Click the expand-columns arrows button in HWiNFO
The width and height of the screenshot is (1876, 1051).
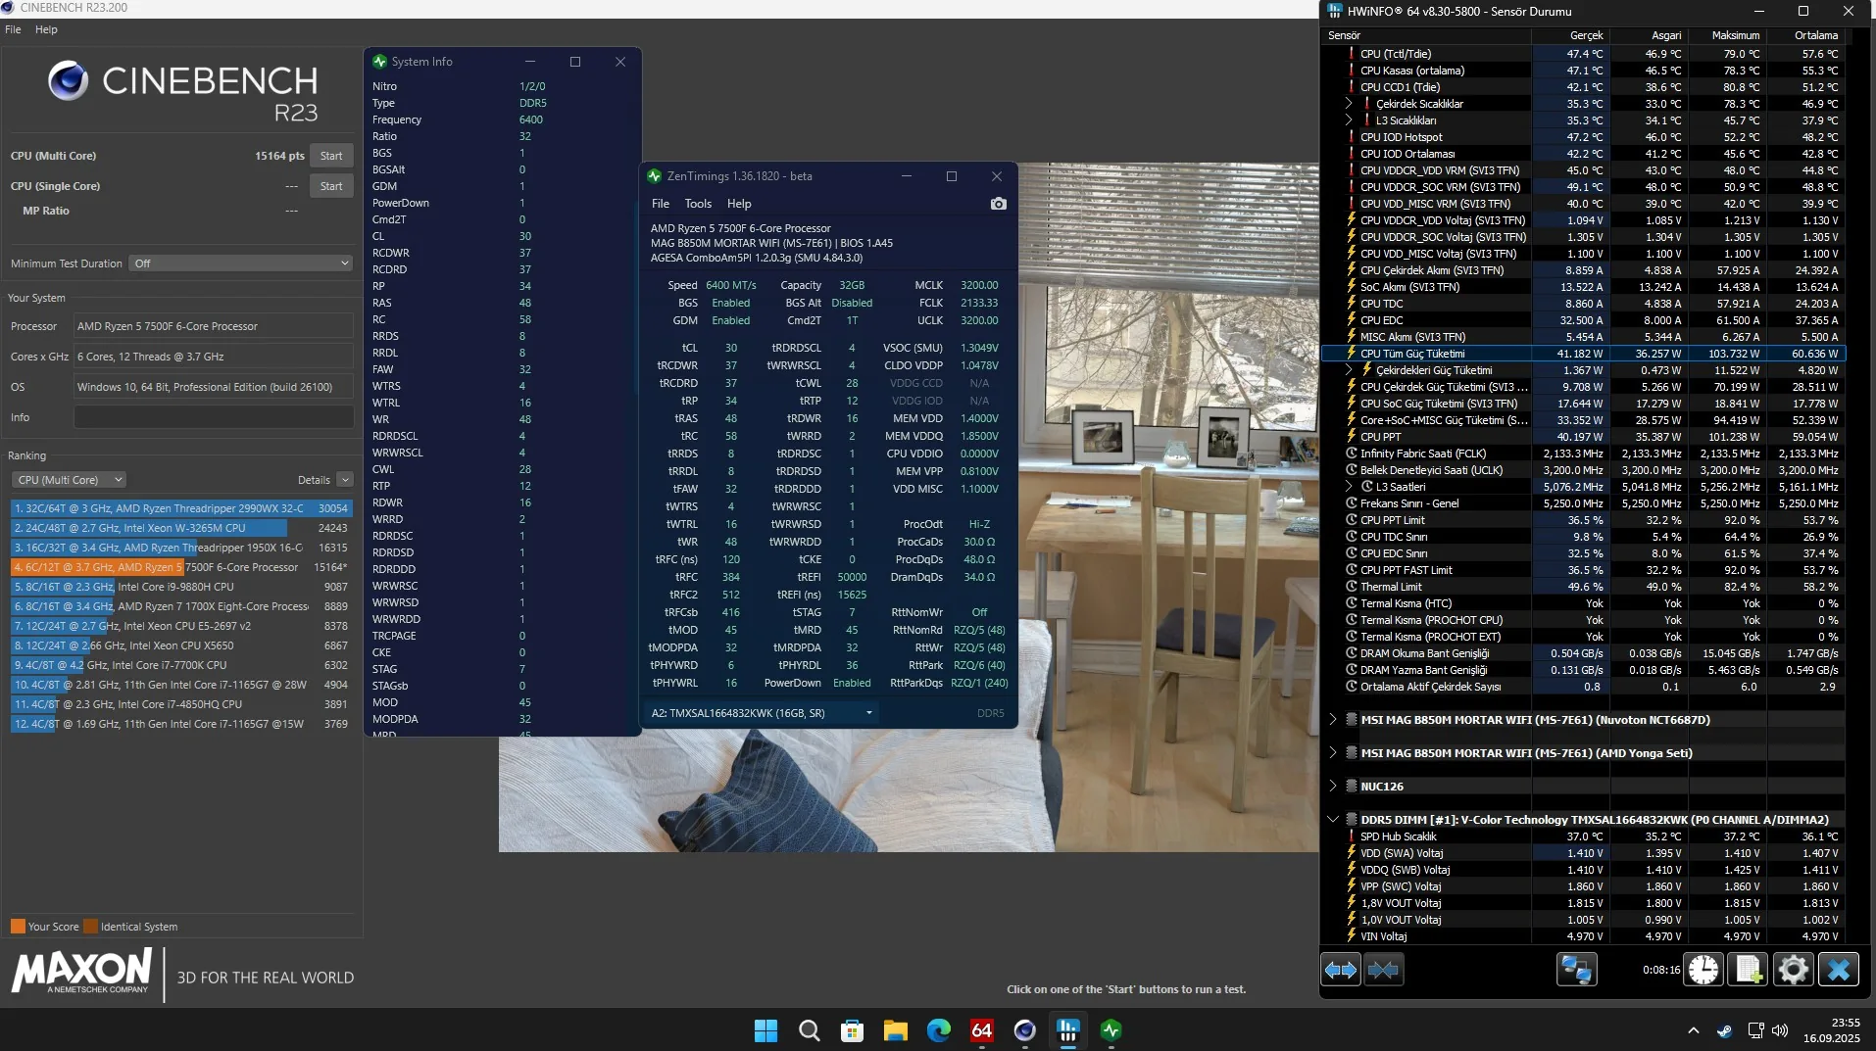point(1340,970)
